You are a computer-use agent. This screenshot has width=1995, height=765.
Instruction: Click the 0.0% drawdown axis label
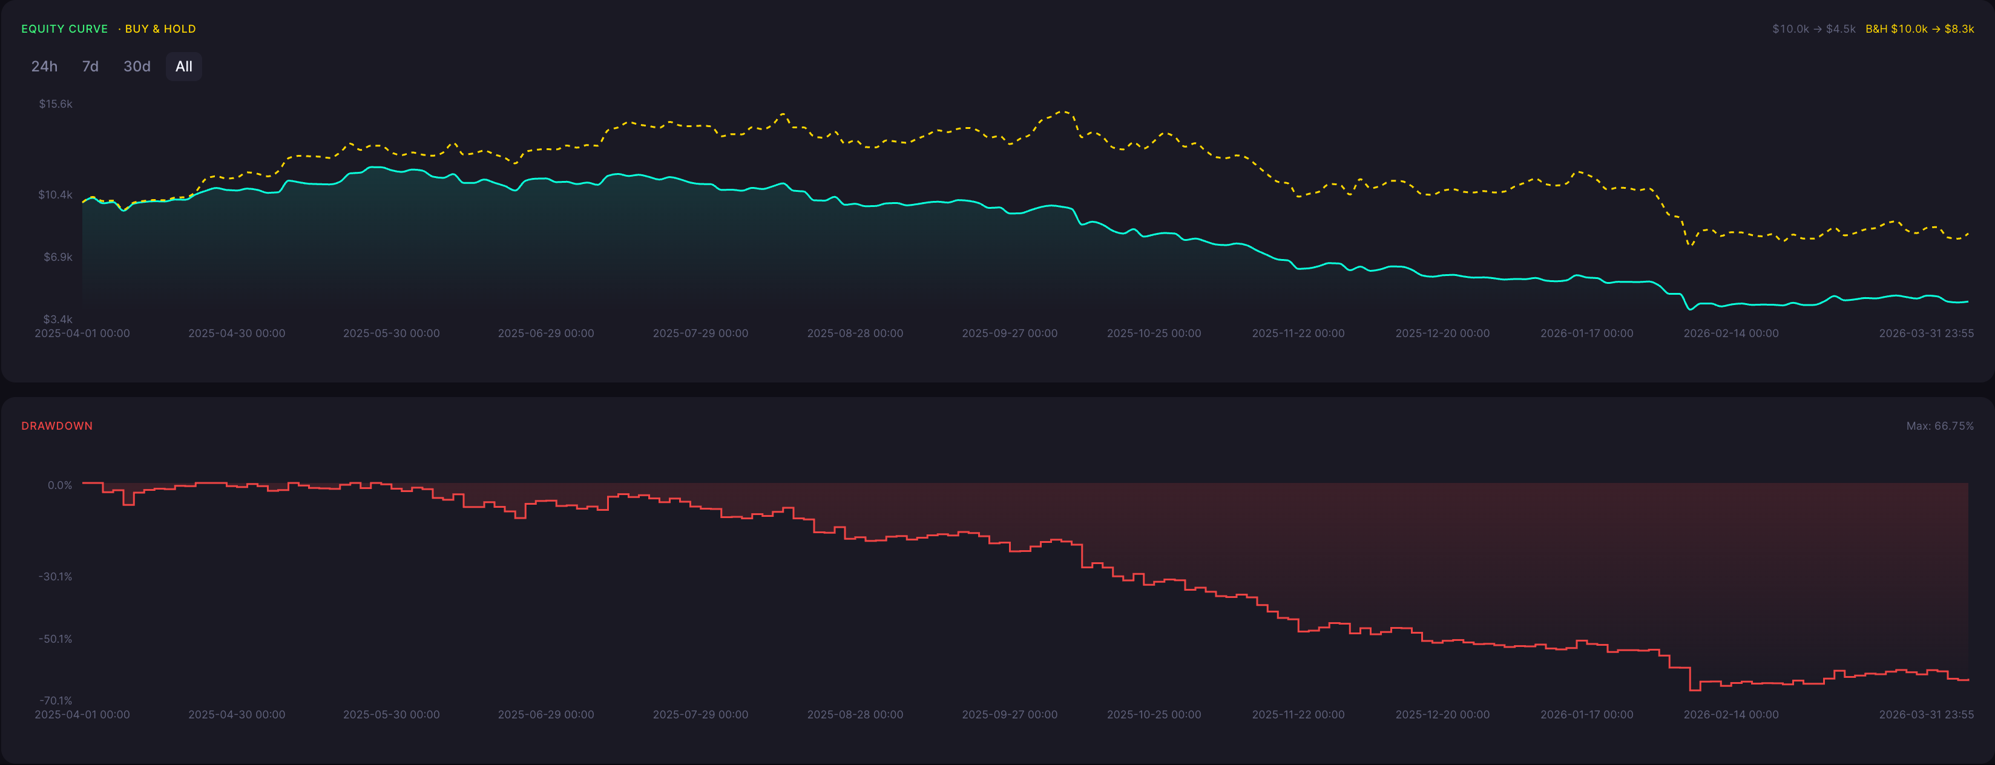60,485
